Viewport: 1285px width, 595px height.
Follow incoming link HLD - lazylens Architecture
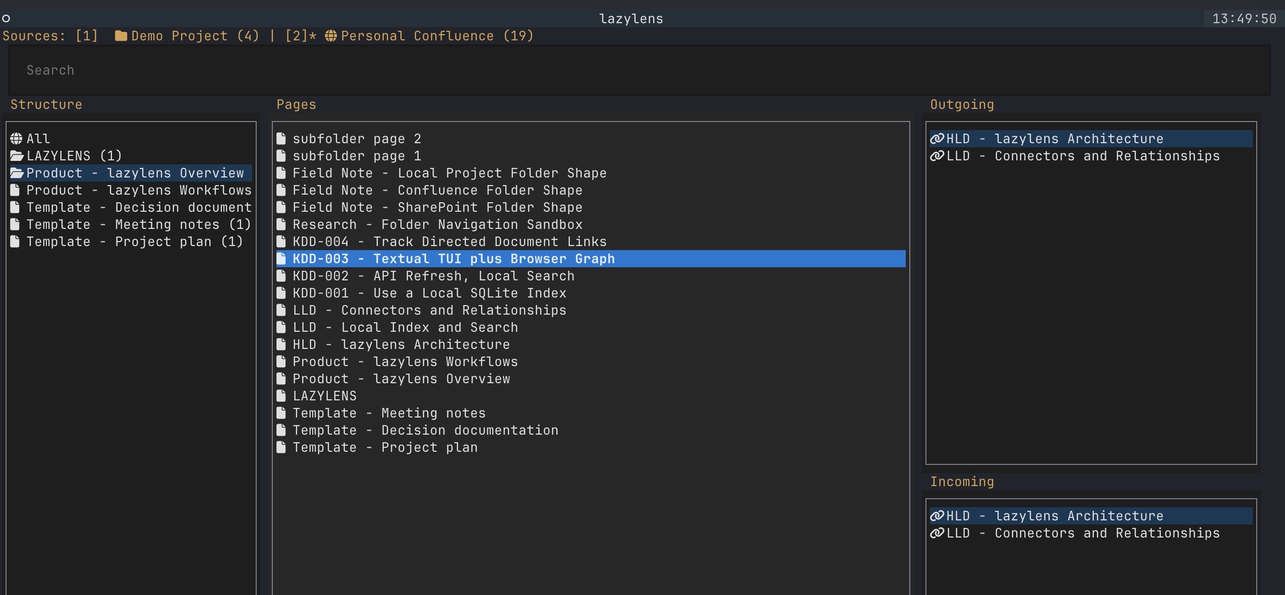1091,516
